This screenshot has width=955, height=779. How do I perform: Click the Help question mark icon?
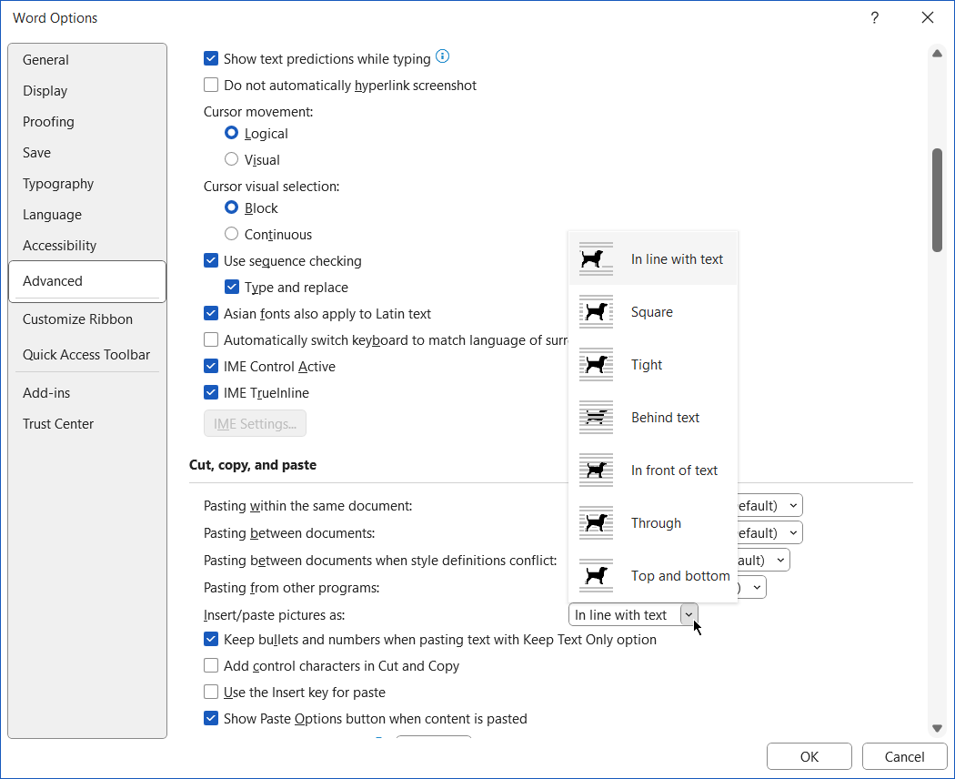click(875, 17)
